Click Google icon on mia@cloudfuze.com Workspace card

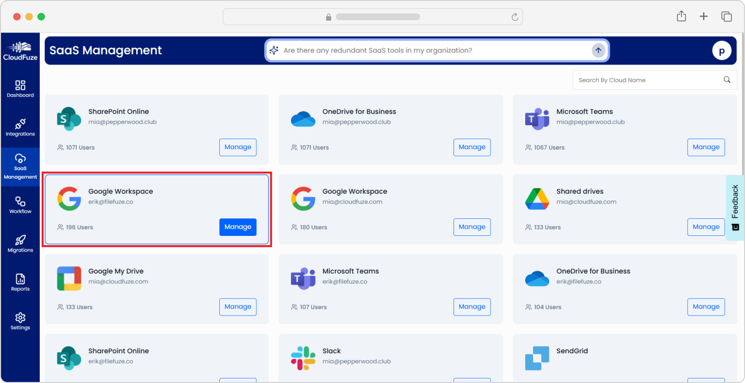point(303,199)
